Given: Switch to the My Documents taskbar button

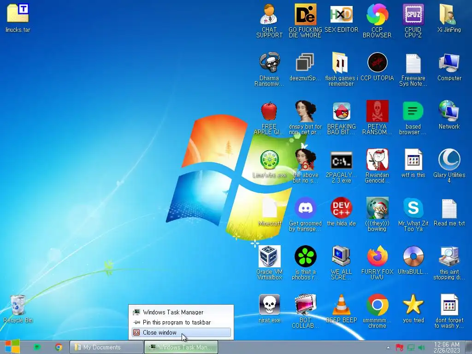Looking at the screenshot, I should click(106, 347).
